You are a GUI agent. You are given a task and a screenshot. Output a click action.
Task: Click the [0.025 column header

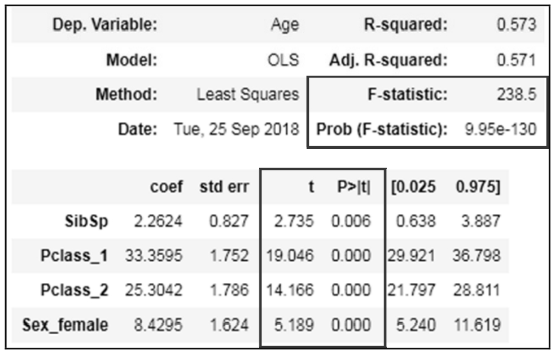point(412,187)
